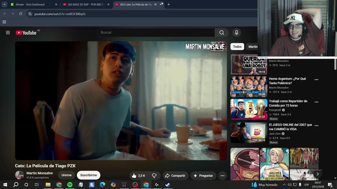Open Microsoft Edge from the taskbar
Viewport: 337px width, 189px height.
click(102, 185)
